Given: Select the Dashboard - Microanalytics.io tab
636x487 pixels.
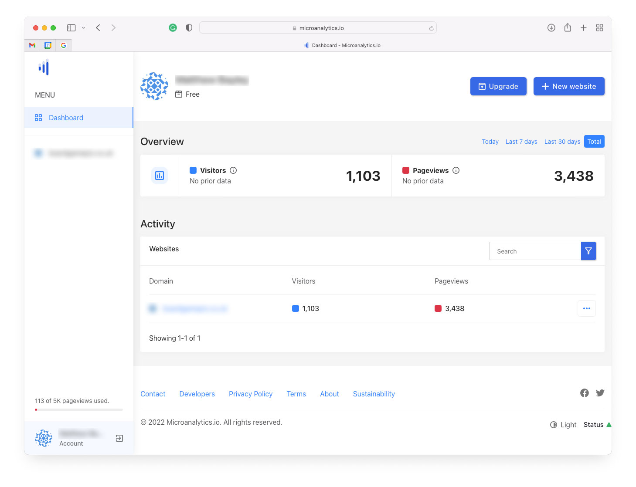Looking at the screenshot, I should [x=342, y=45].
